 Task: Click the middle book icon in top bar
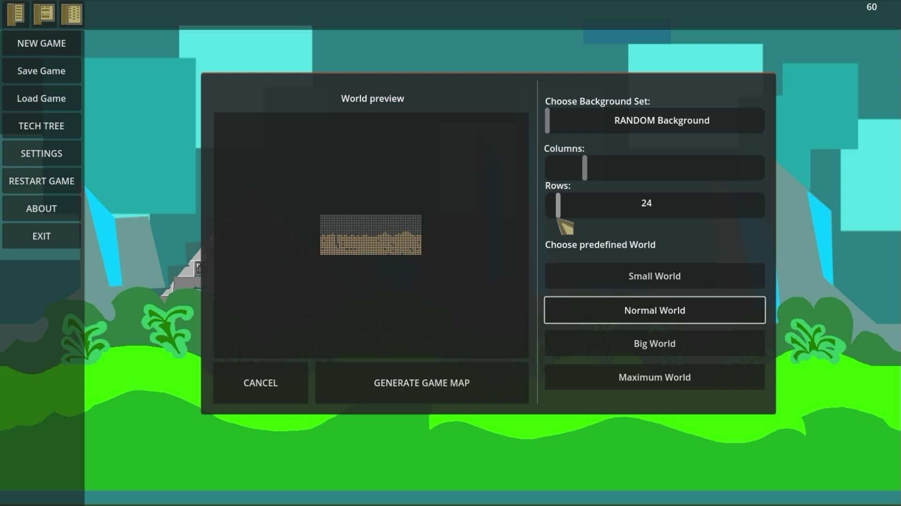[44, 14]
